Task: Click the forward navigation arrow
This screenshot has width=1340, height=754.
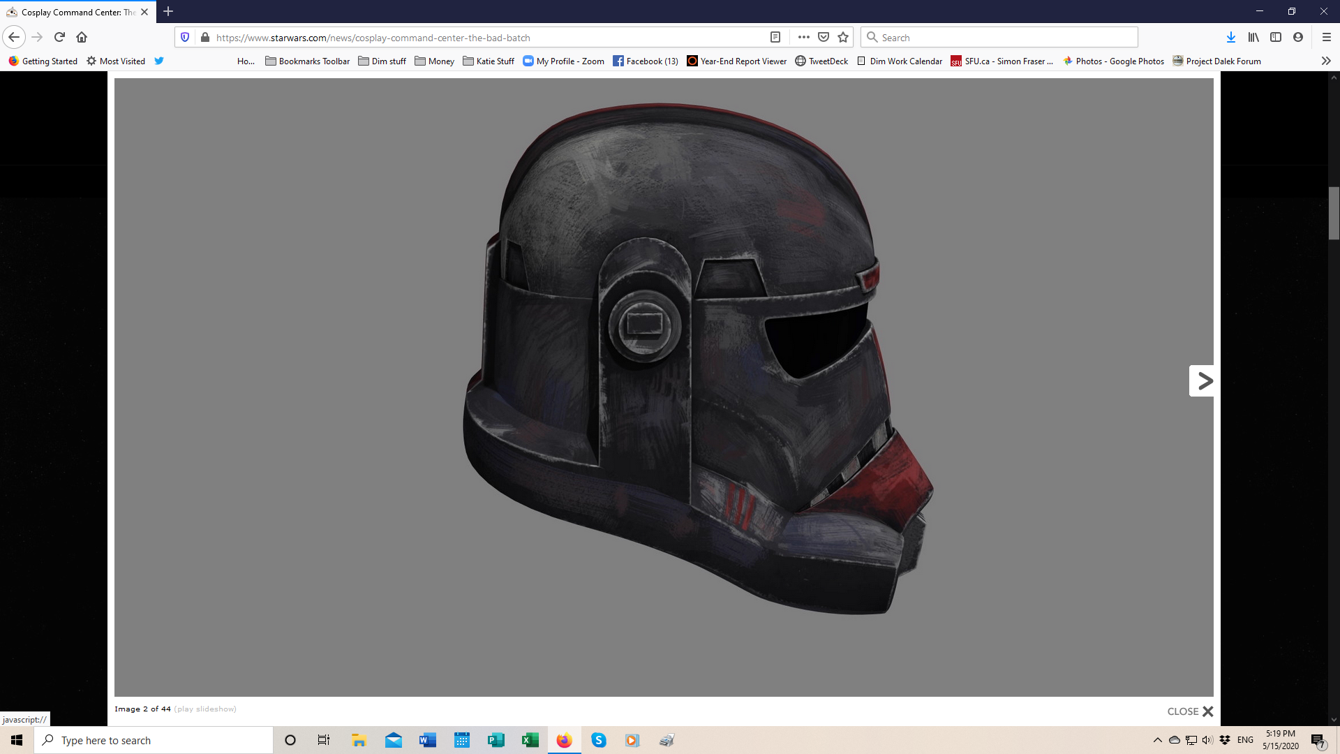Action: (37, 37)
